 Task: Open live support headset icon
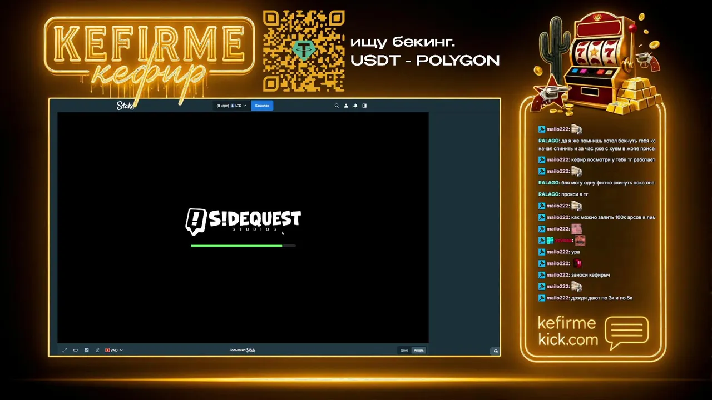click(x=496, y=351)
